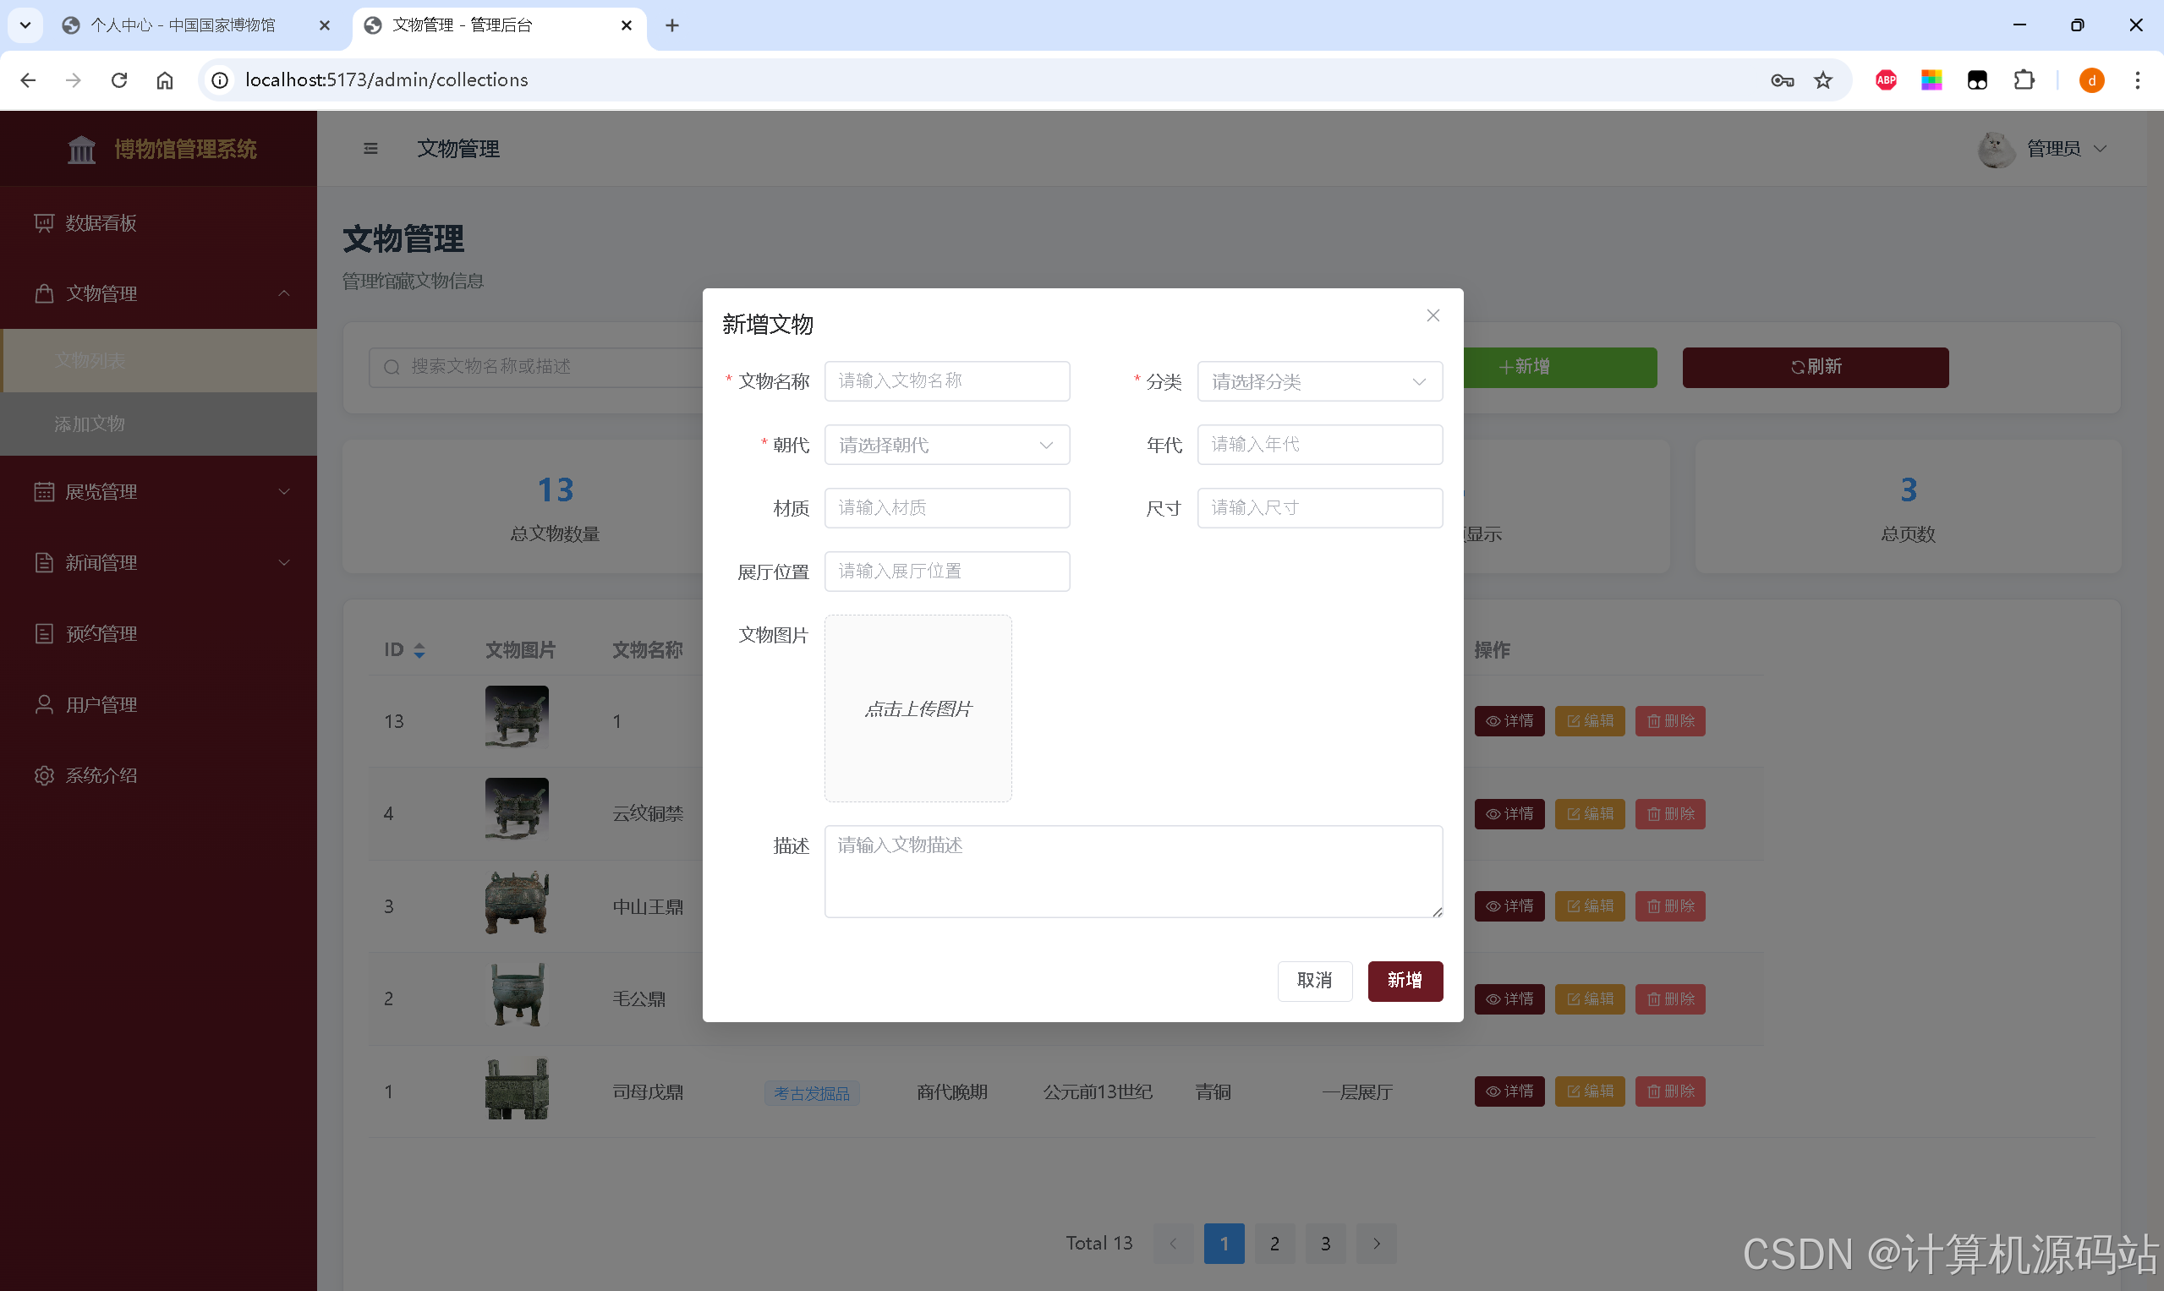Delete 毛公鼎 using its 删除 trash icon
The image size is (2164, 1291).
(1670, 998)
